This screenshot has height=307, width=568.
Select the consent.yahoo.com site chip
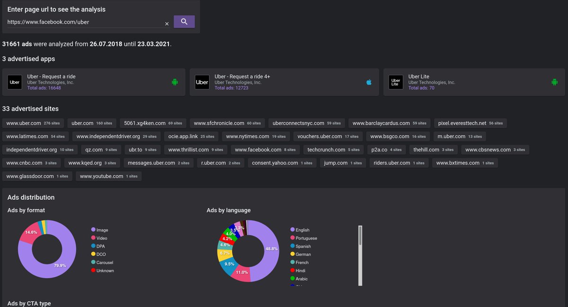[x=282, y=163]
